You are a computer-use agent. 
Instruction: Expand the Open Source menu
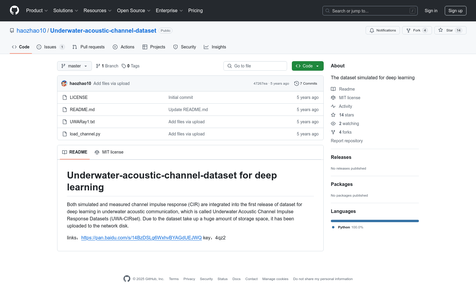click(134, 10)
